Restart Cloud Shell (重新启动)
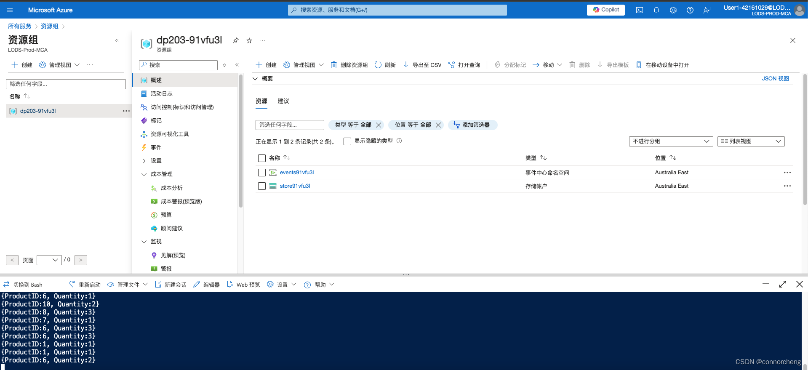Viewport: 808px width, 370px height. point(85,285)
